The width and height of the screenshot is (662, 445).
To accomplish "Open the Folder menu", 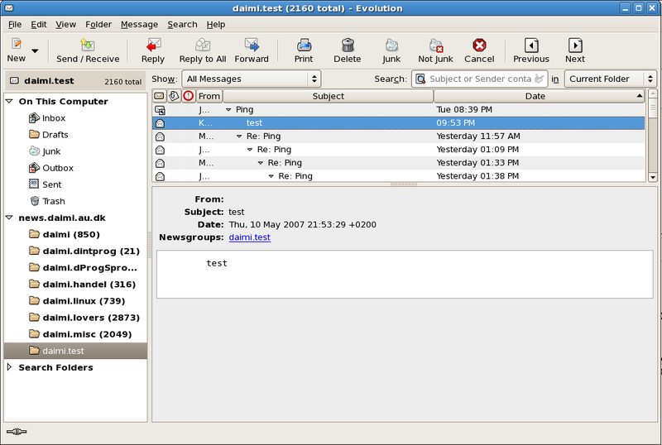I will [x=98, y=25].
